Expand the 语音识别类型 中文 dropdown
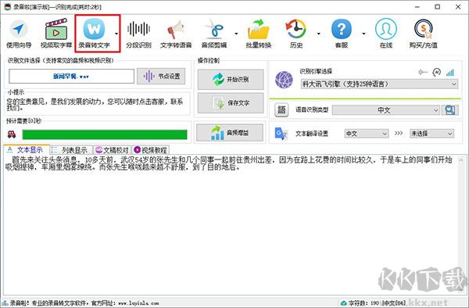Image resolution: width=469 pixels, height=308 pixels. coord(386,110)
